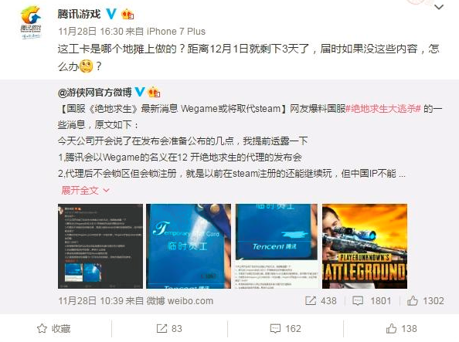This screenshot has width=459, height=342.
Task: Open the Tencent badge photo thumbnail
Action: (277, 246)
